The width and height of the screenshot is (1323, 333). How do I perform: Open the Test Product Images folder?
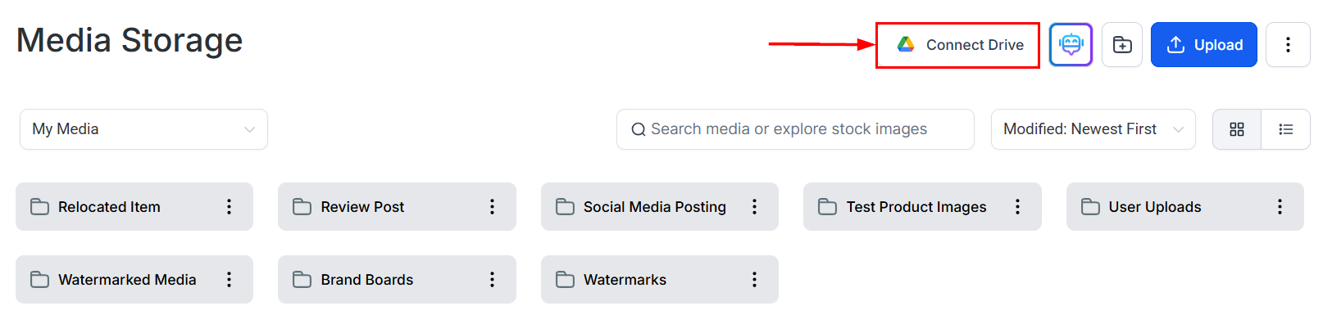click(916, 207)
